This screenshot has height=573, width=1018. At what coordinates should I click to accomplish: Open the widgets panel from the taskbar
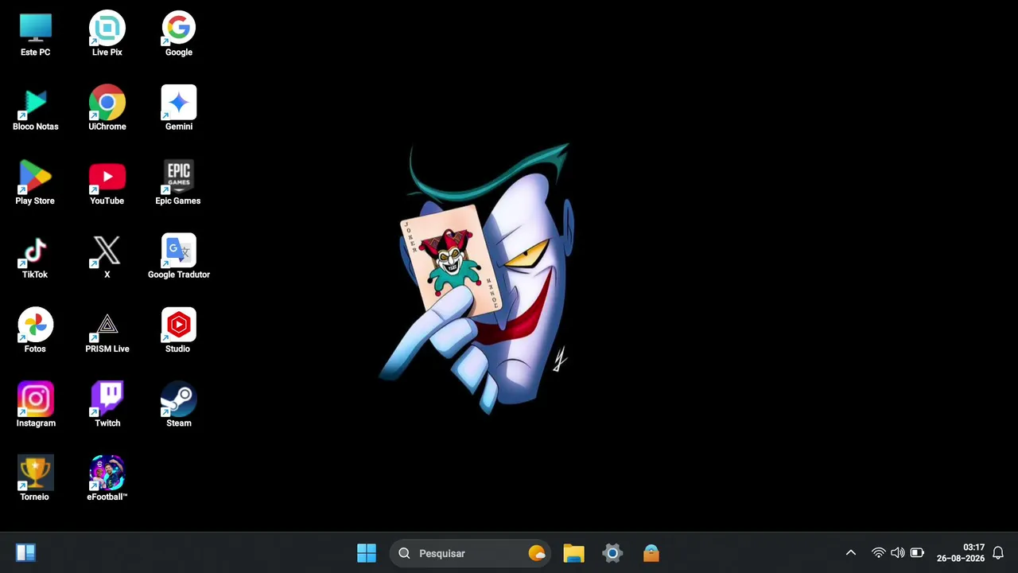click(x=25, y=553)
